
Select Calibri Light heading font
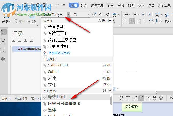click(77, 65)
